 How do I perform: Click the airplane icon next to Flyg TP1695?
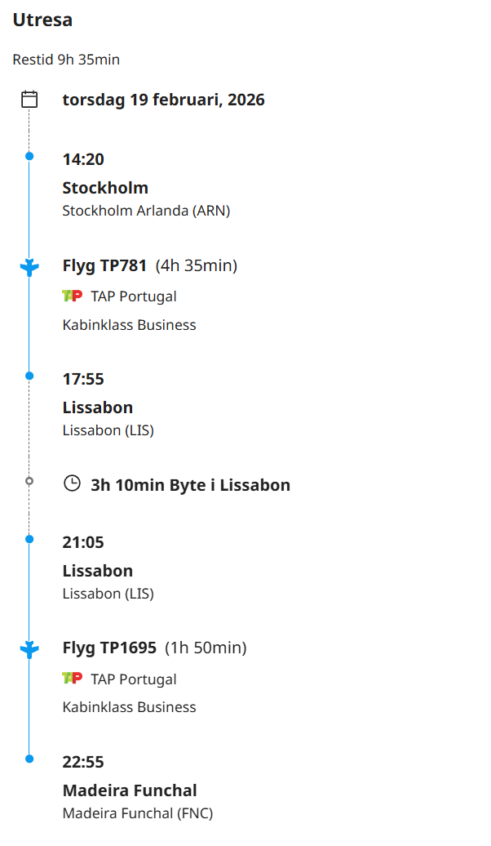pyautogui.click(x=29, y=649)
